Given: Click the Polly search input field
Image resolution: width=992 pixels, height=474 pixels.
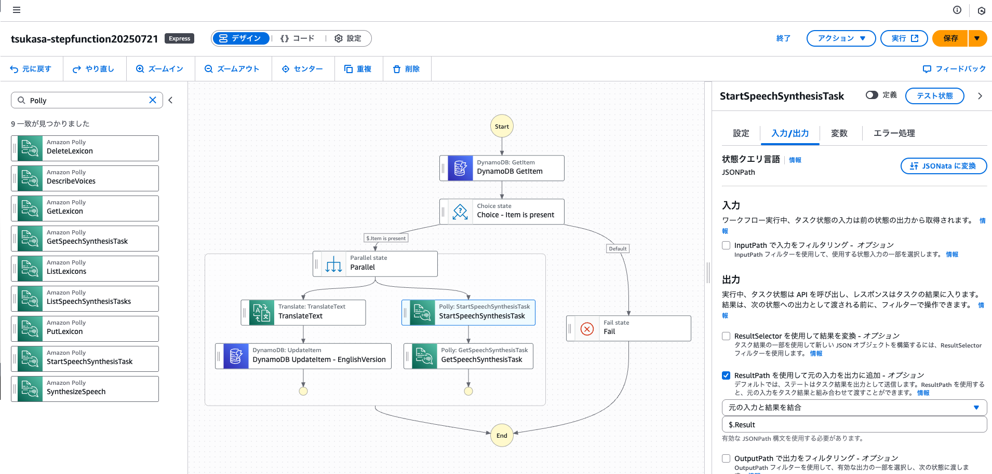Looking at the screenshot, I should [x=87, y=100].
